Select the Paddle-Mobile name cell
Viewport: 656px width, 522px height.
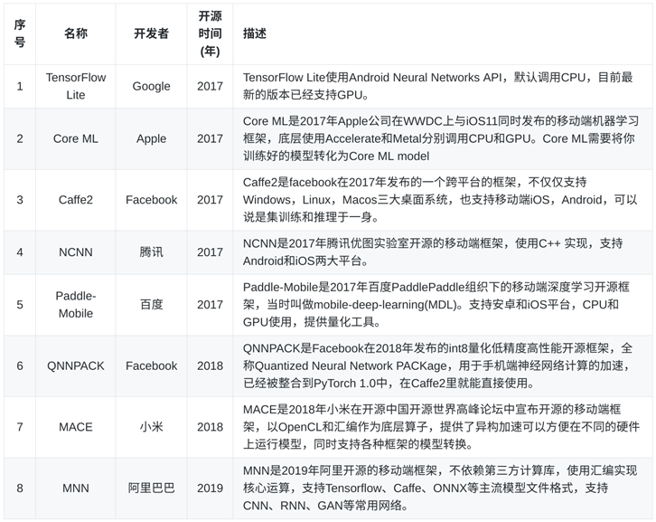pos(76,305)
